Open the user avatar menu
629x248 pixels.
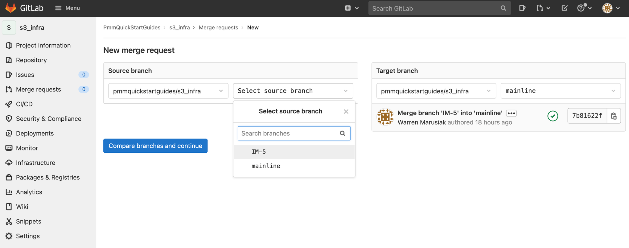click(x=610, y=8)
